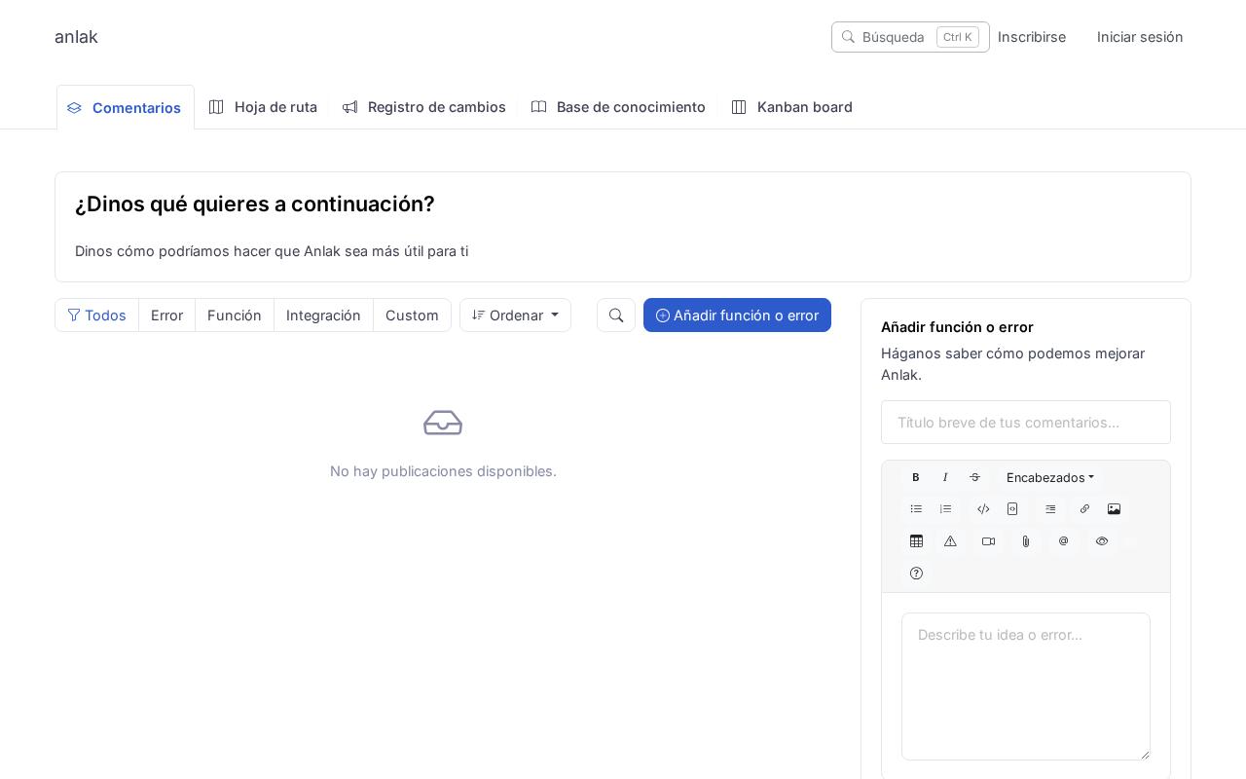This screenshot has width=1246, height=779.
Task: Open the Encabezados dropdown
Action: coord(1049,477)
